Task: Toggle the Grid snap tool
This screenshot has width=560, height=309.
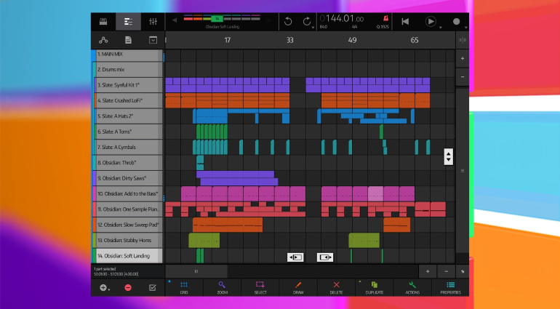Action: [x=184, y=287]
